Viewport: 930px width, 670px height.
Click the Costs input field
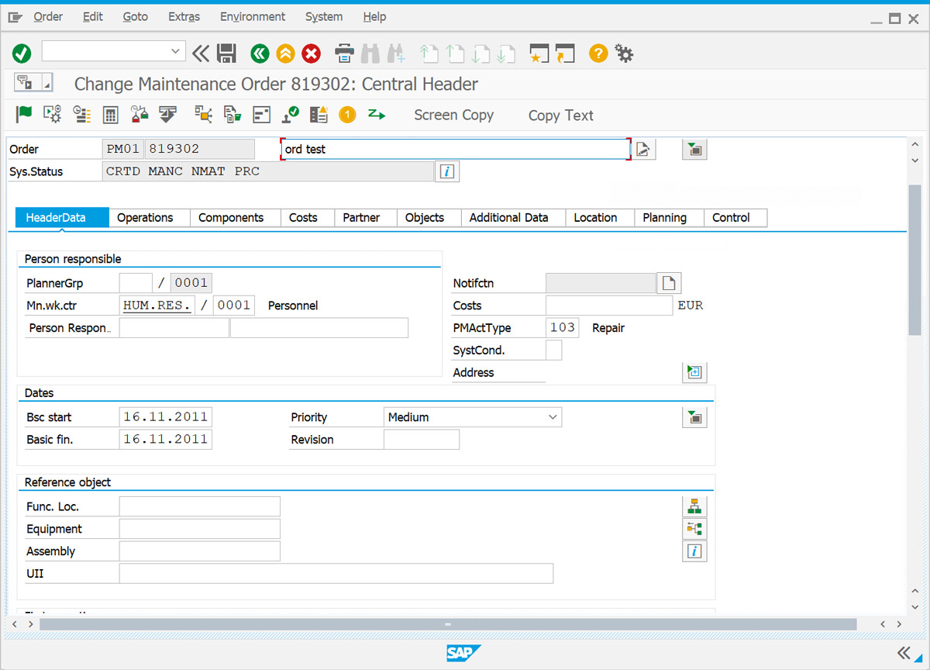609,306
